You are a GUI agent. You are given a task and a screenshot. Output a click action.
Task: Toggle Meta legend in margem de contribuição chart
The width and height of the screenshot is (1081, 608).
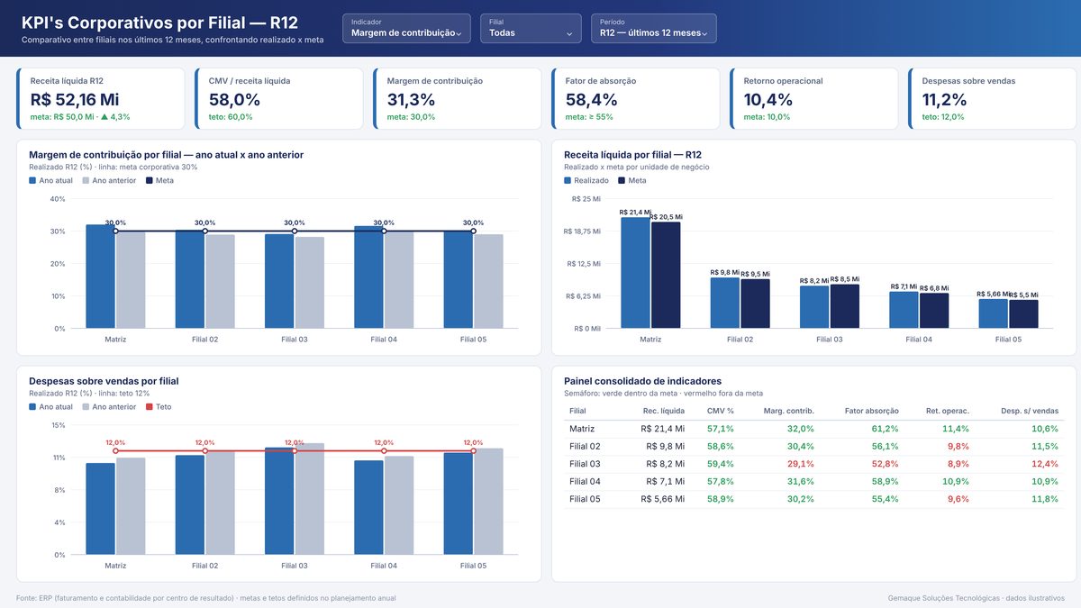(x=159, y=180)
